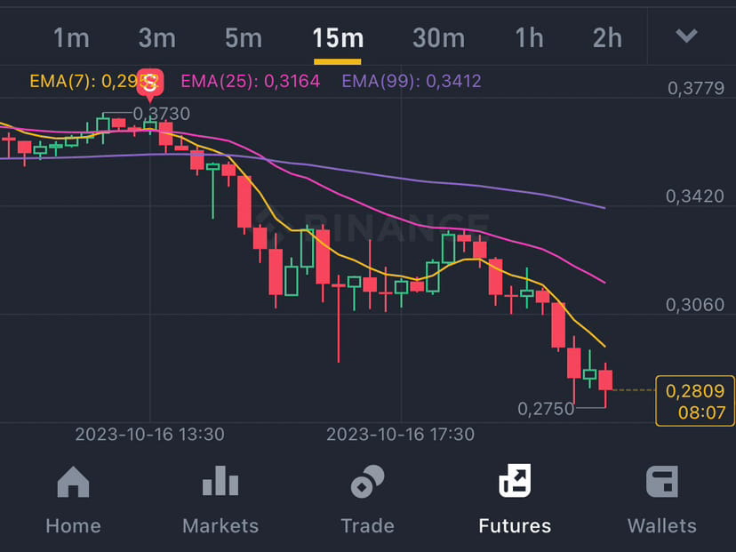
Task: Switch chart to 1m interval
Action: [x=71, y=38]
